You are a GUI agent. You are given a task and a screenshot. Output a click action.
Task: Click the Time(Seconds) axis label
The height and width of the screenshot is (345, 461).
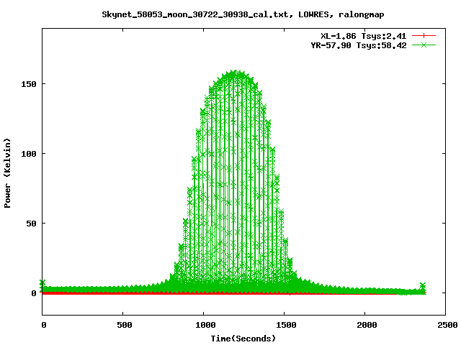click(243, 339)
